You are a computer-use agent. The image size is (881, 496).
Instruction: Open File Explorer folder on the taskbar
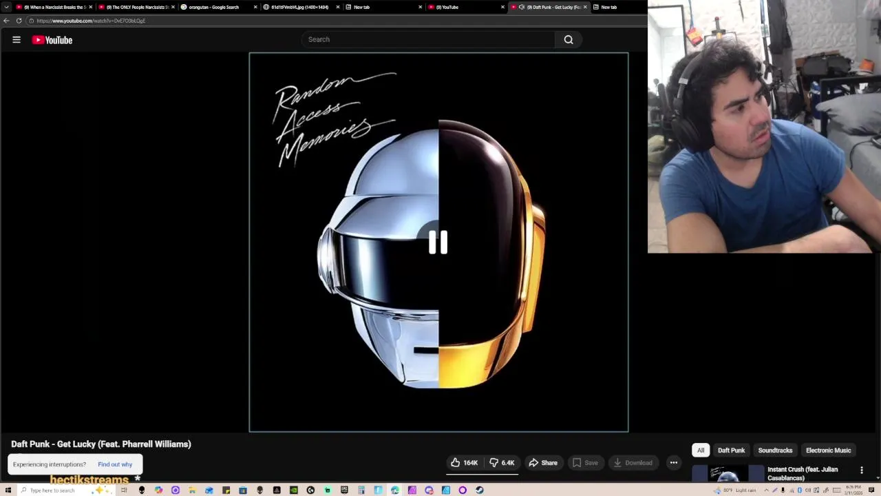click(191, 490)
